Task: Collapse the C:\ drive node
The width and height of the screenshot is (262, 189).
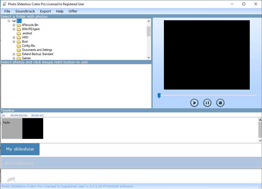Action: click(x=9, y=21)
